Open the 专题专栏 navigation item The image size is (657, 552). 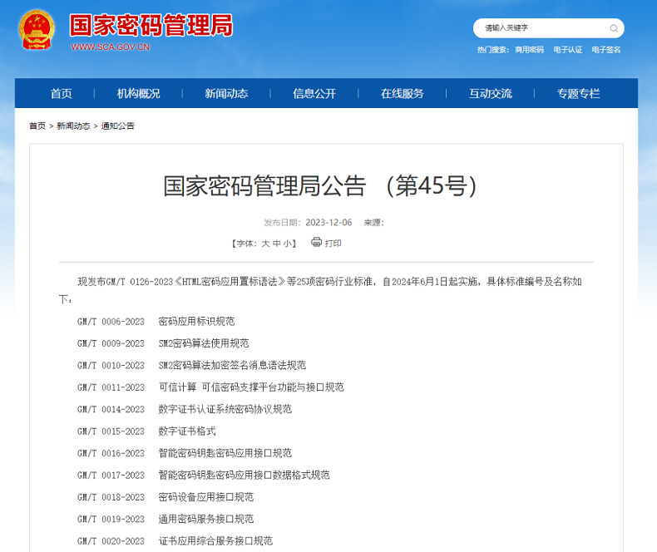click(x=579, y=94)
